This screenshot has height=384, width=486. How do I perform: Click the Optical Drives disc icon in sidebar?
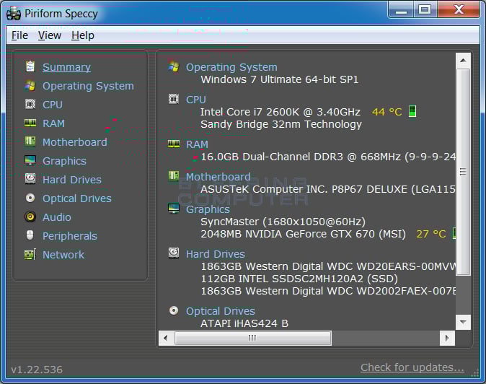tap(30, 198)
